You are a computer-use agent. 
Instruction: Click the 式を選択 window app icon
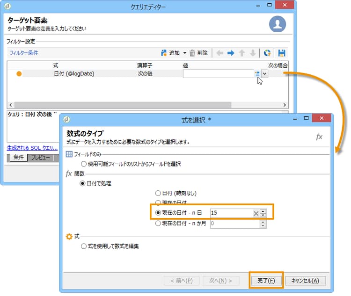click(x=66, y=119)
